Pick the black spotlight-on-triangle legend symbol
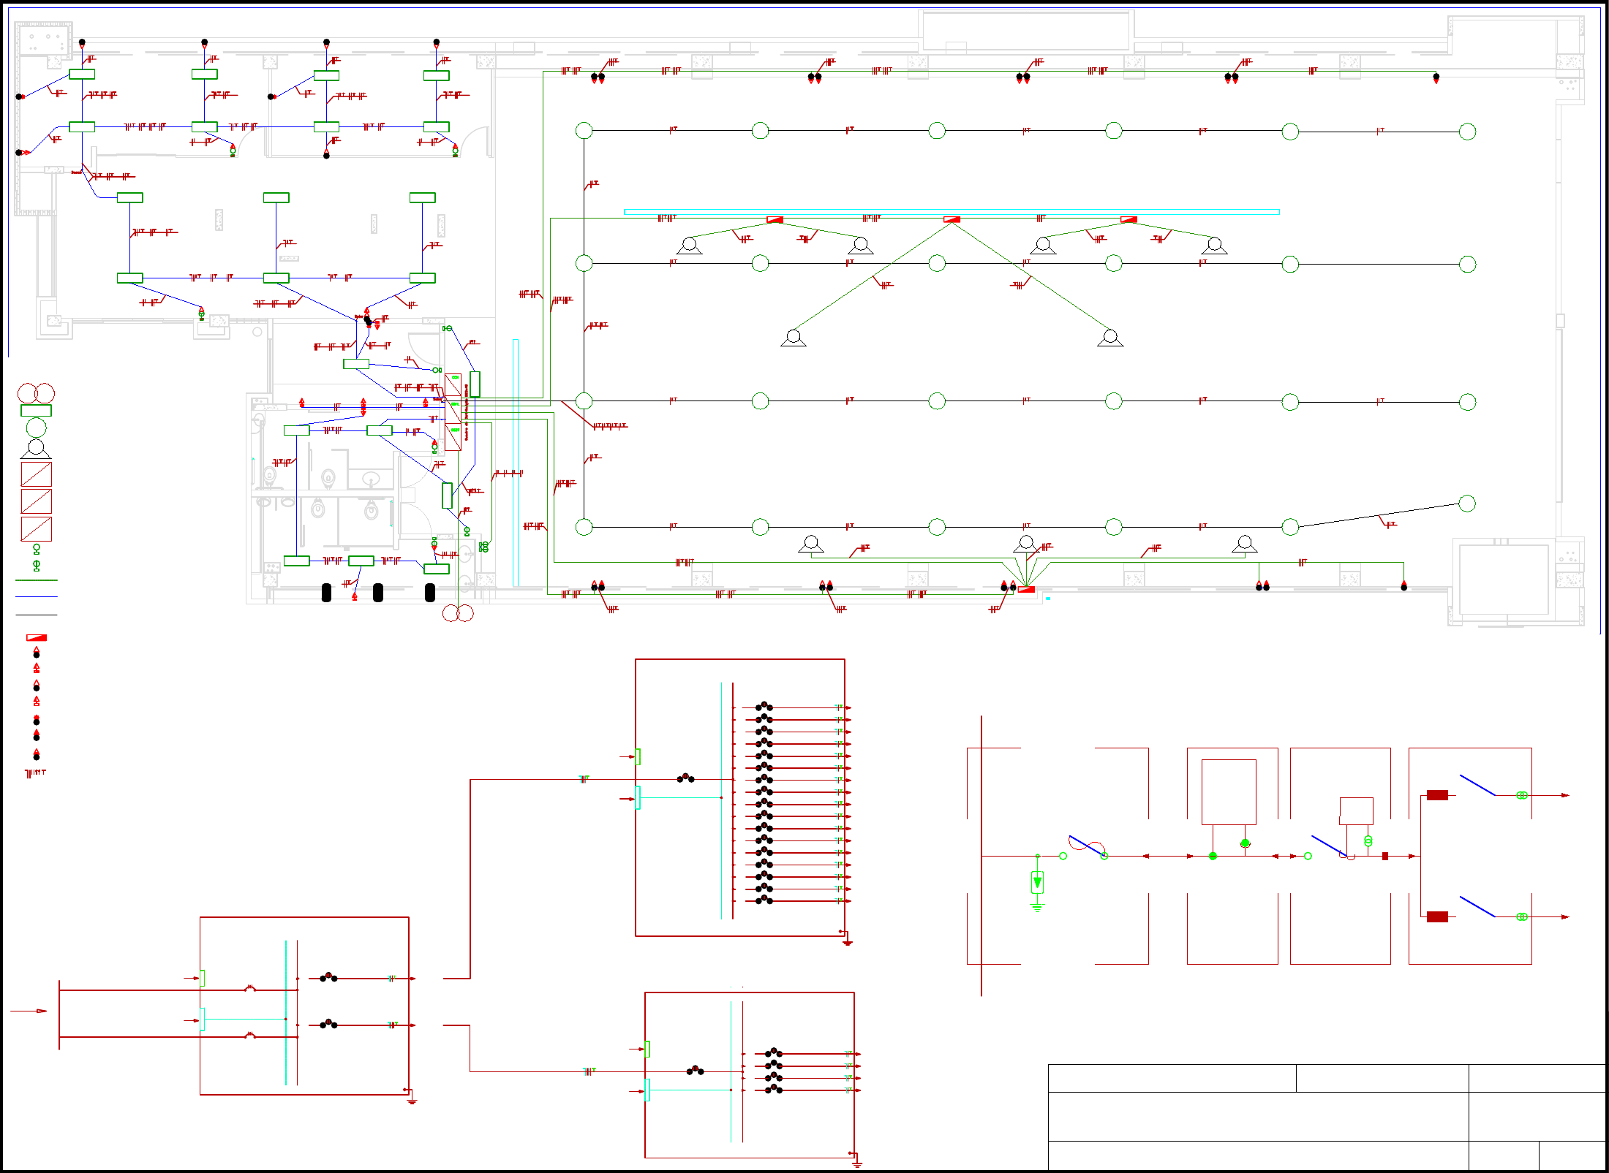Image resolution: width=1609 pixels, height=1173 pixels. (36, 449)
